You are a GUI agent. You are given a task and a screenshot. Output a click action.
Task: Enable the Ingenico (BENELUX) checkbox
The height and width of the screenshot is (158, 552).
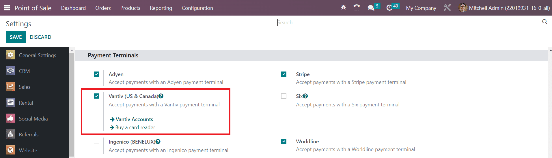click(96, 141)
